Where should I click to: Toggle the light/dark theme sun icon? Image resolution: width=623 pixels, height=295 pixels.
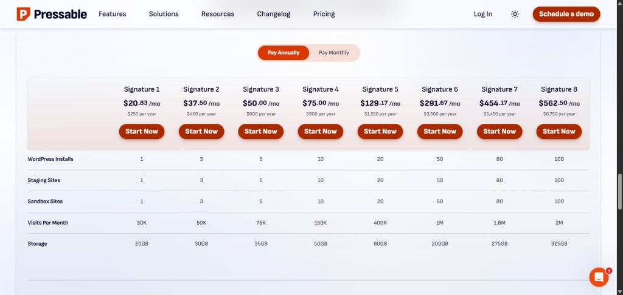pyautogui.click(x=515, y=15)
